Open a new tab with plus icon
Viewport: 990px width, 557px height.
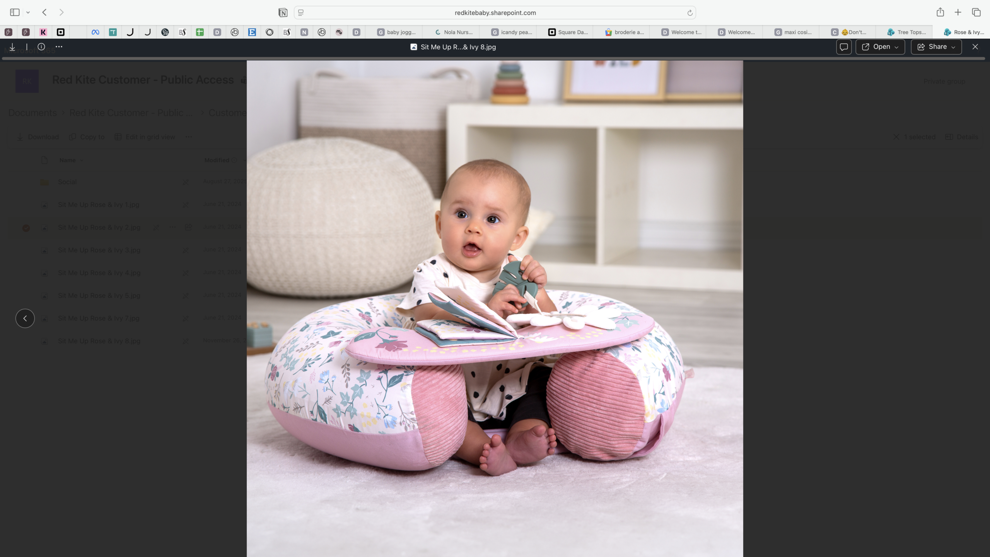(958, 12)
